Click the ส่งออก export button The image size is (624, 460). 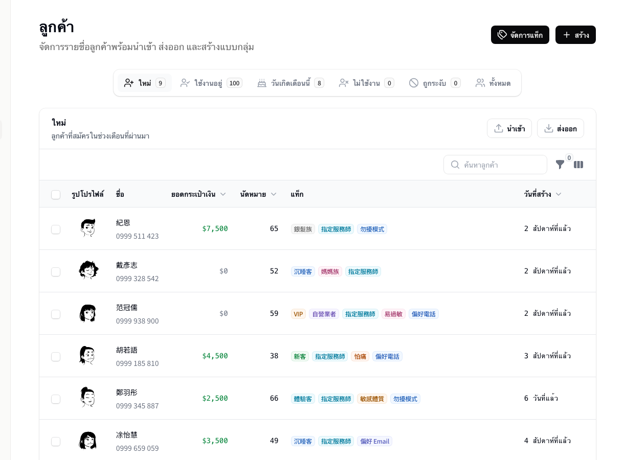click(561, 128)
